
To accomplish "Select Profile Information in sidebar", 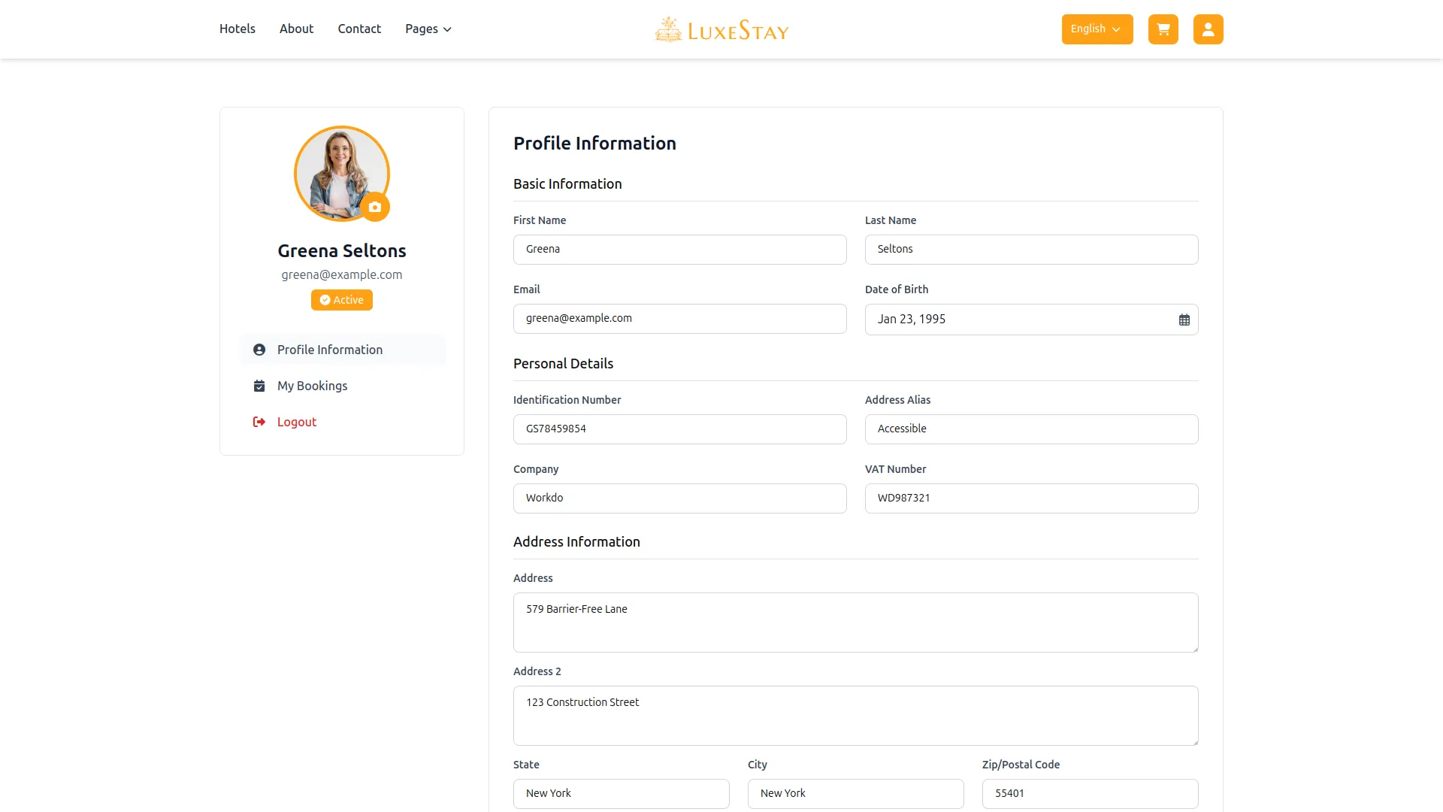I will [343, 350].
